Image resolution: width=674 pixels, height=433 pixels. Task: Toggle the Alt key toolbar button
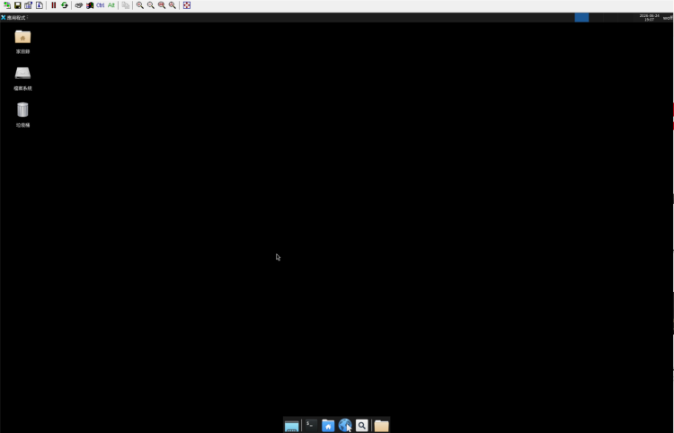[x=111, y=5]
